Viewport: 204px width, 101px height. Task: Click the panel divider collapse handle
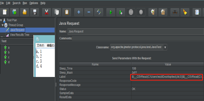coord(56,85)
